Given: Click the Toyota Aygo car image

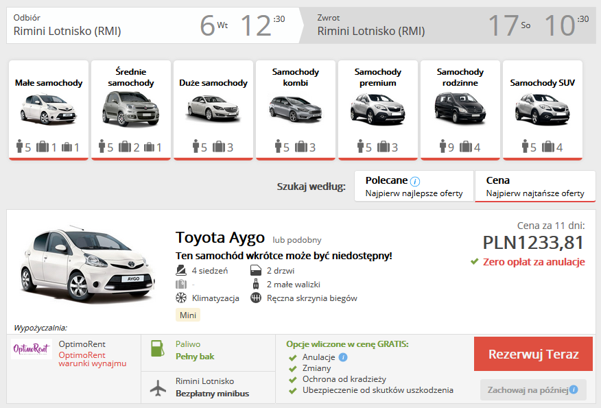Looking at the screenshot, I should point(87,264).
